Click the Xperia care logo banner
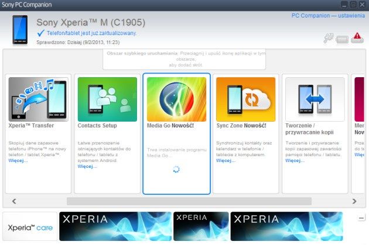The width and height of the screenshot is (369, 245). point(30,226)
